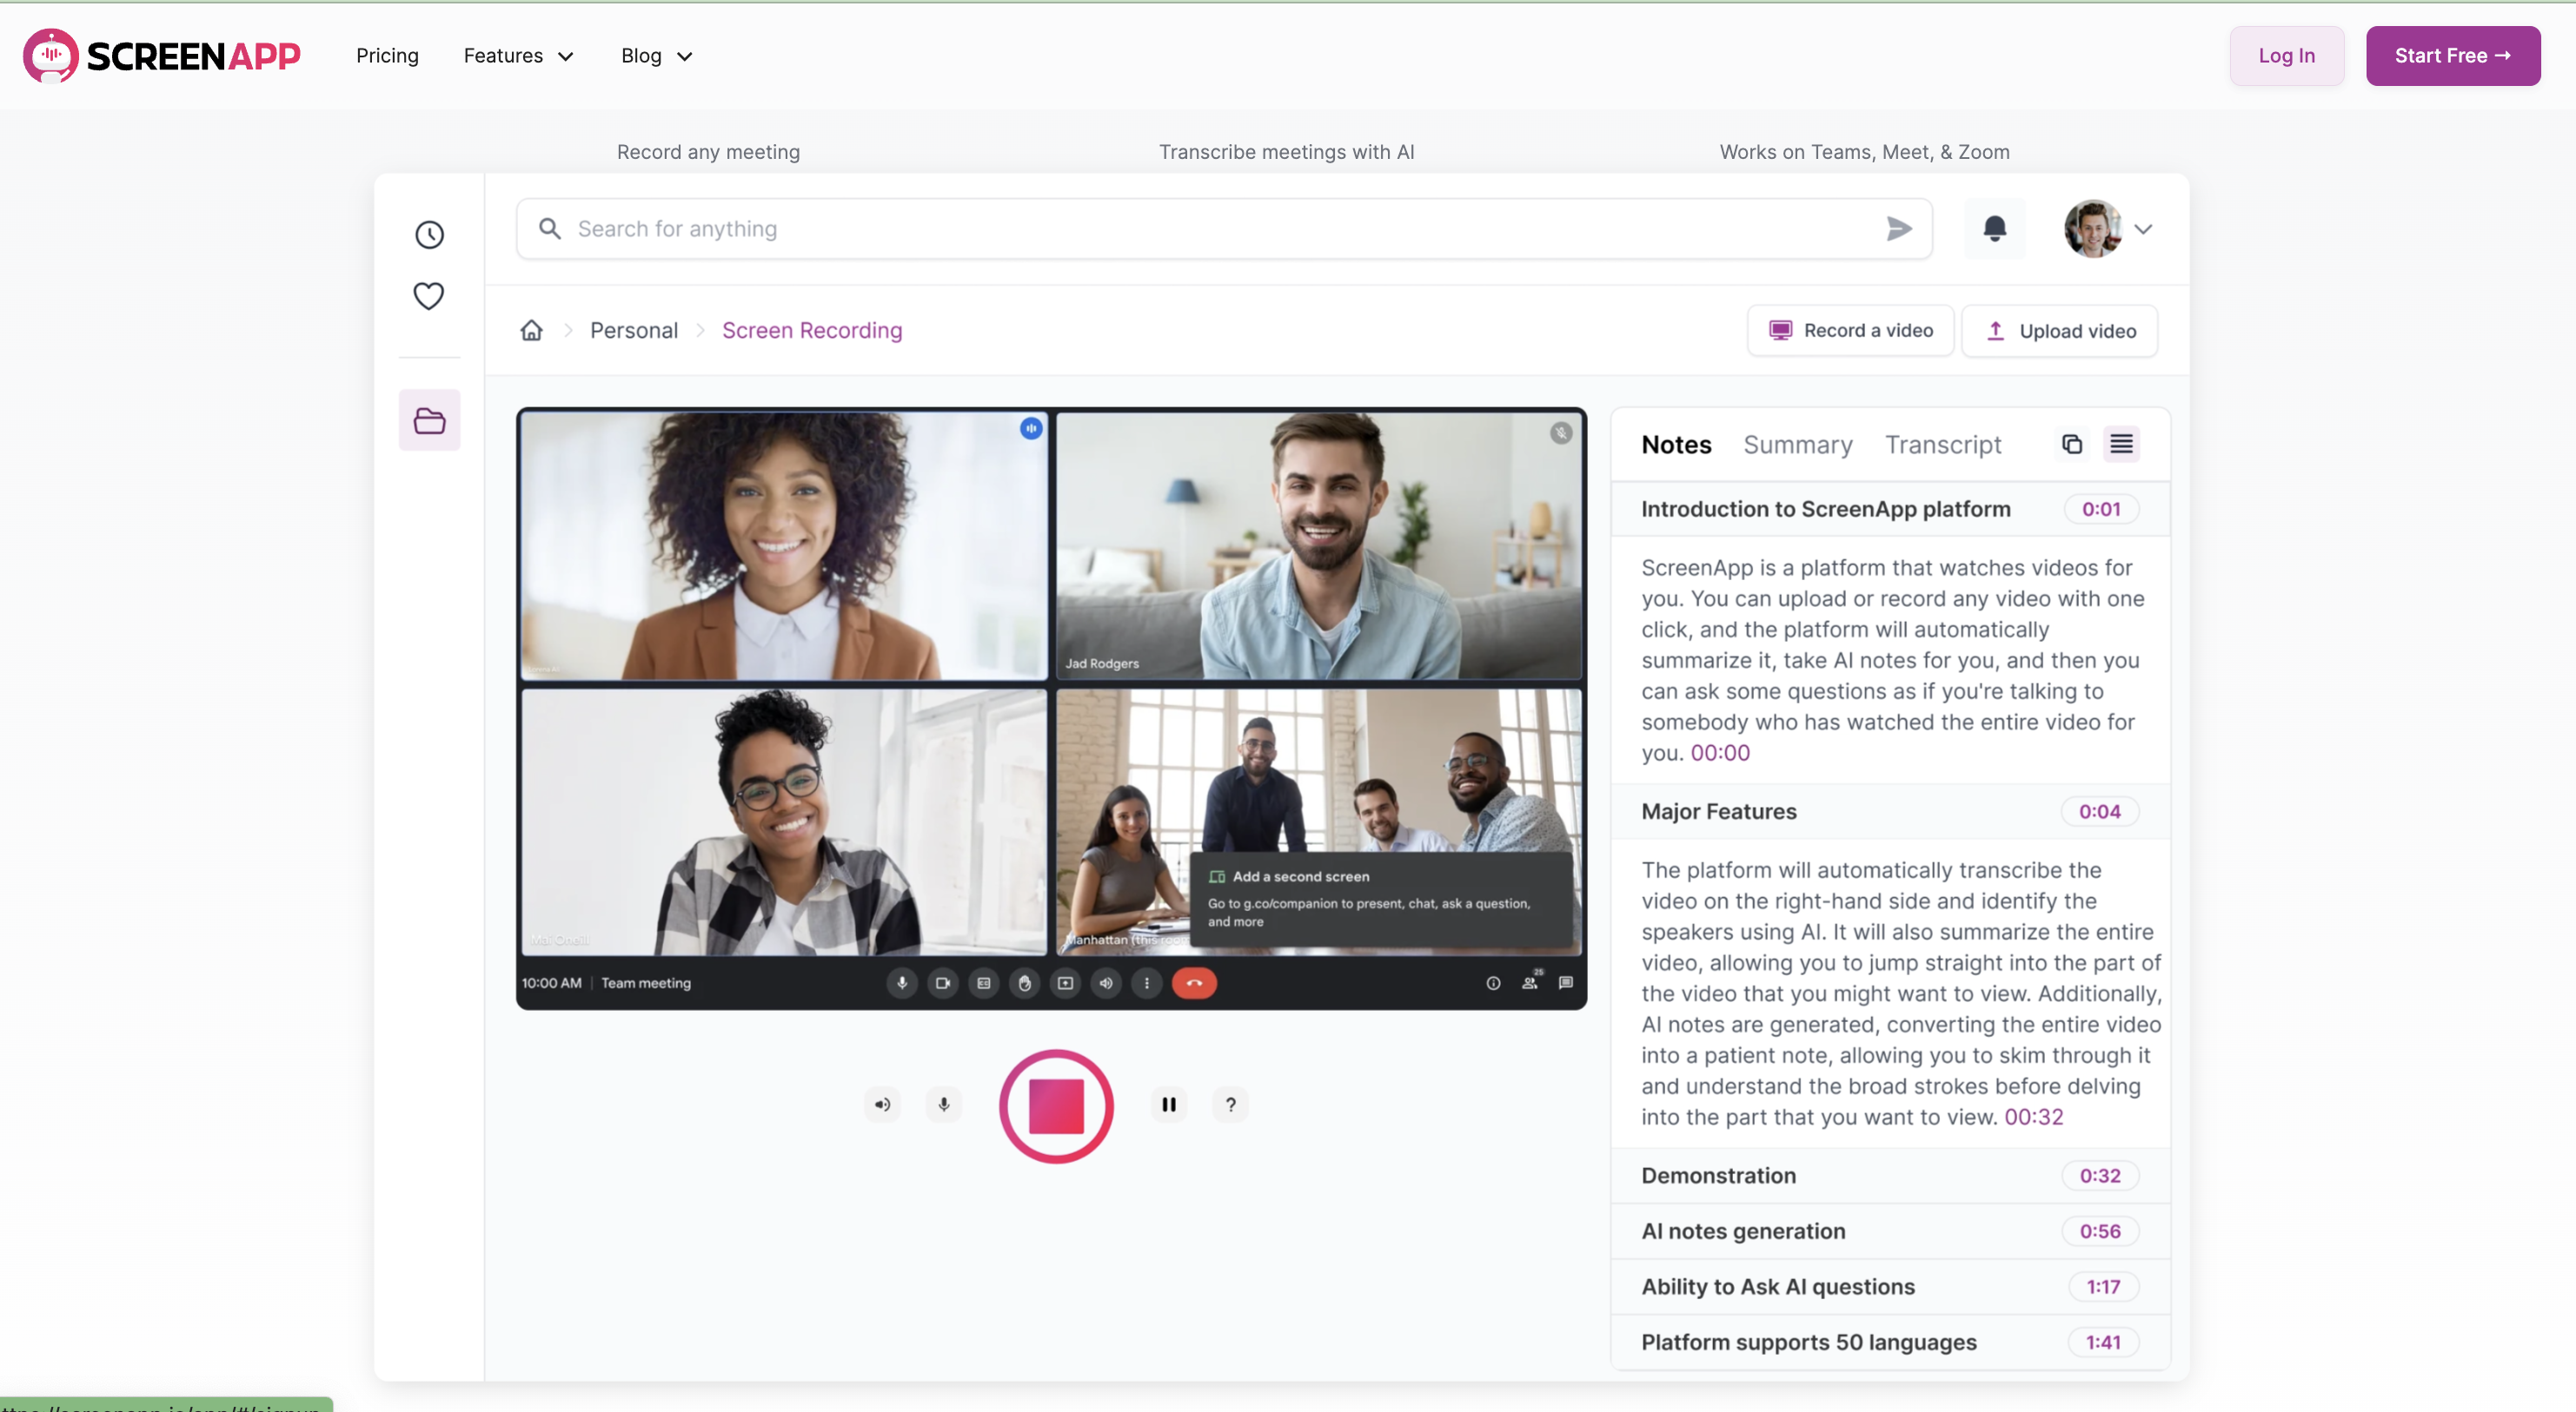Click the send arrow in search bar
The height and width of the screenshot is (1412, 2576).
(1899, 229)
